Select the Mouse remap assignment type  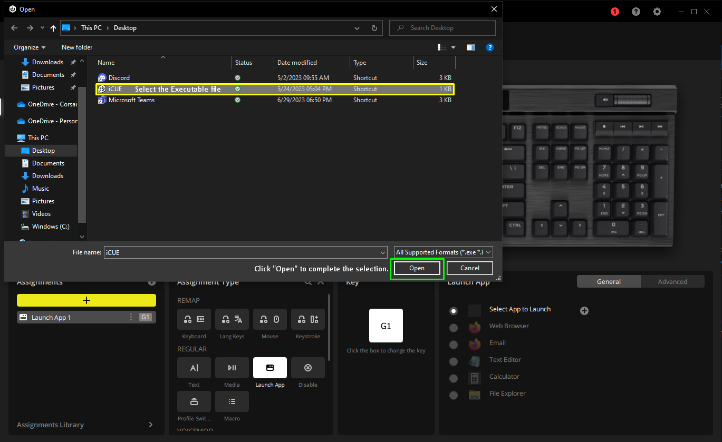click(269, 319)
